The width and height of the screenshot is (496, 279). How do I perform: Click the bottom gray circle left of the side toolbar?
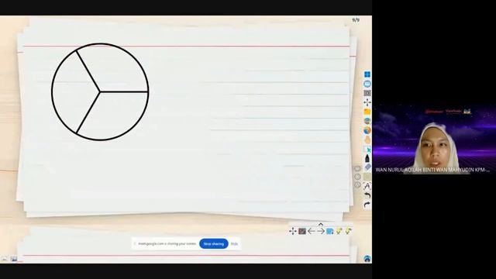pos(357,184)
